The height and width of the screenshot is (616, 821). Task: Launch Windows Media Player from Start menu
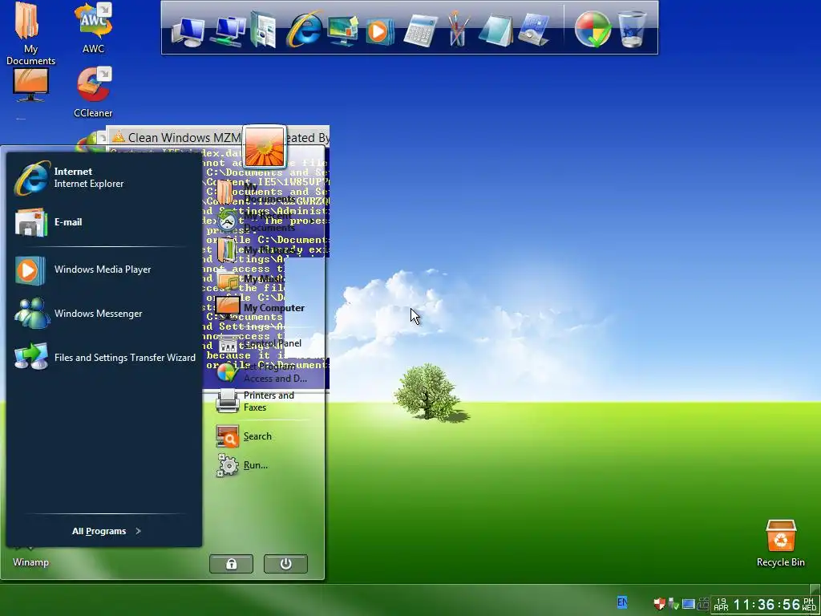(103, 269)
